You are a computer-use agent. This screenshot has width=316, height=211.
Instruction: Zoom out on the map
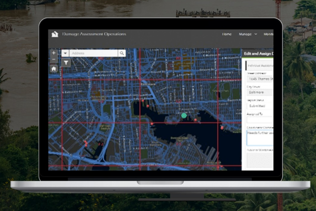pos(54,61)
